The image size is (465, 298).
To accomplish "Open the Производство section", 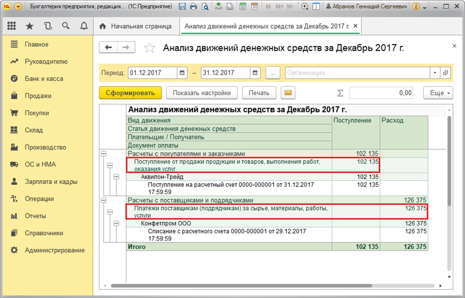I will [x=46, y=147].
